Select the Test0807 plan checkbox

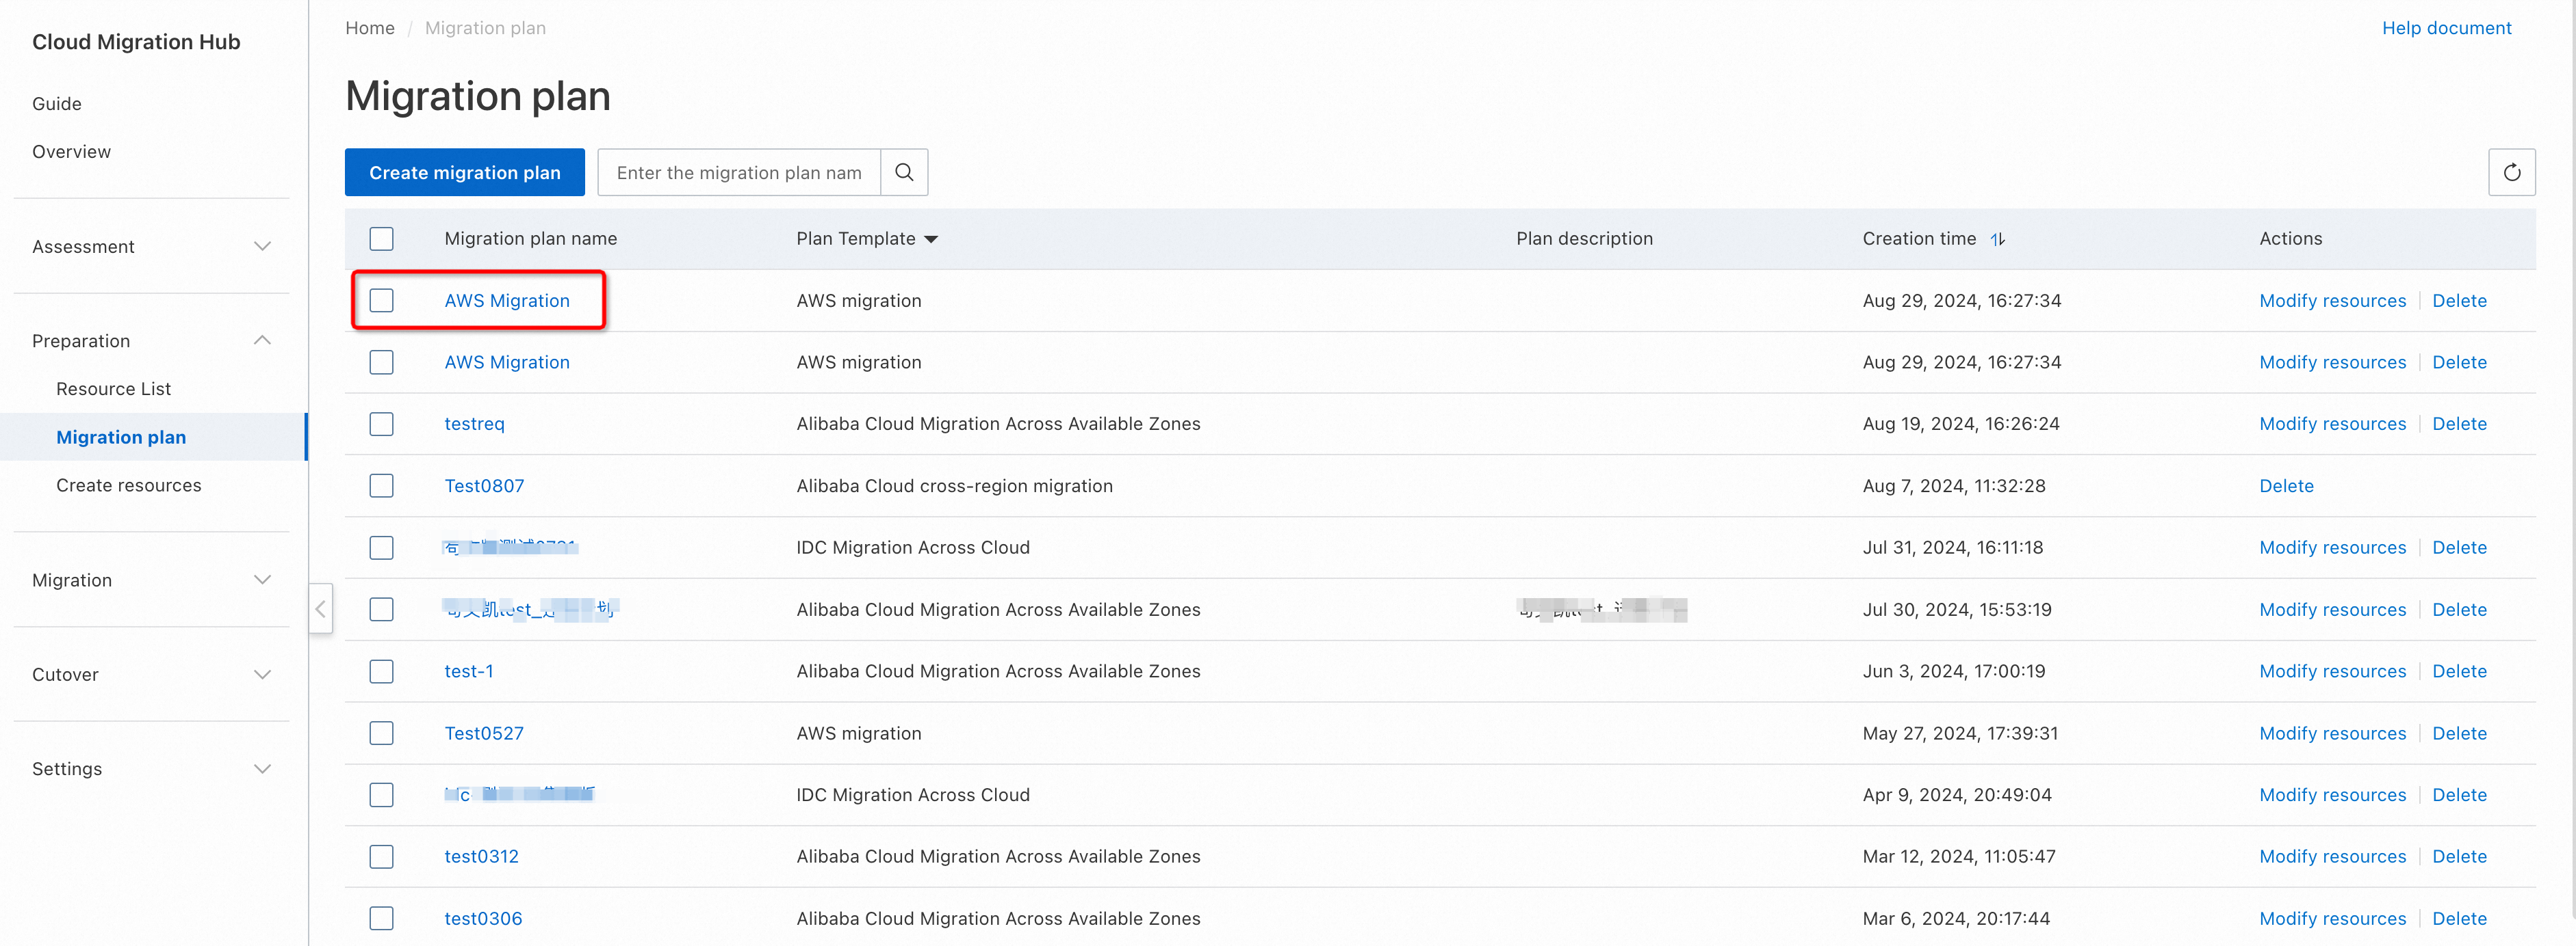(x=381, y=485)
